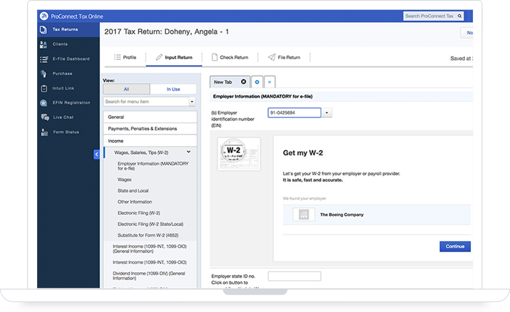This screenshot has width=510, height=312.
Task: Click the Get my W-2 heading
Action: 303,153
